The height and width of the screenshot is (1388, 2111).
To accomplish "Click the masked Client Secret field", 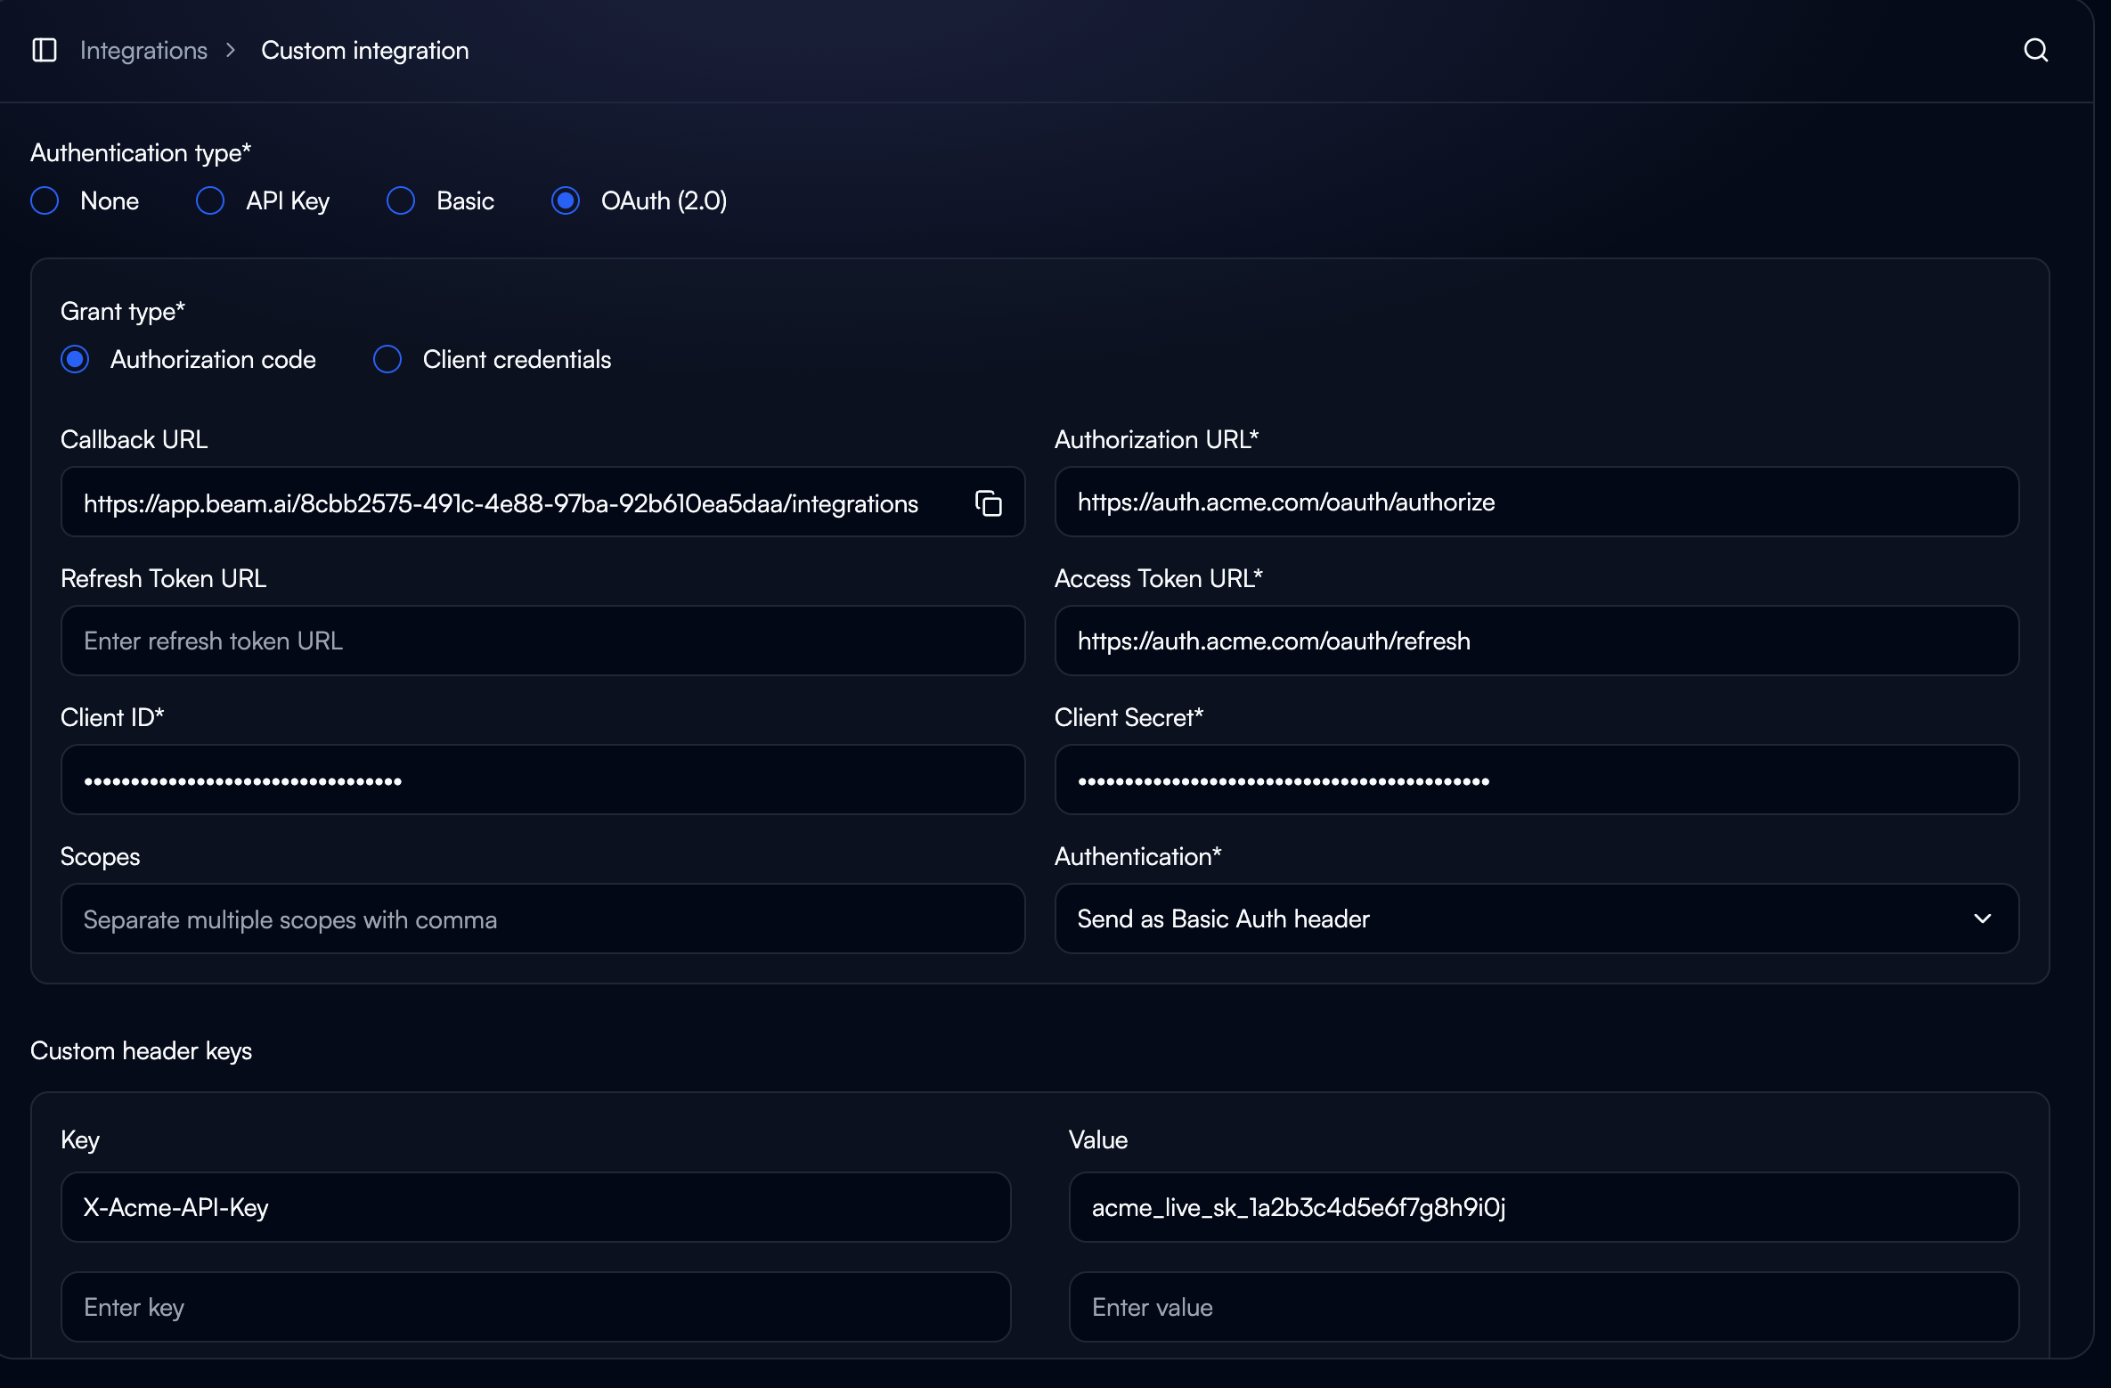I will pos(1536,780).
